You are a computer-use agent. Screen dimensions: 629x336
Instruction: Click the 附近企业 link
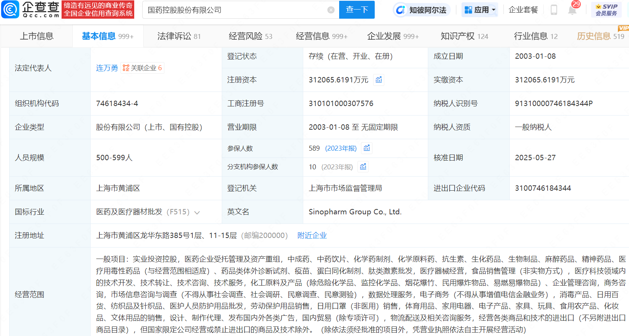coord(312,235)
